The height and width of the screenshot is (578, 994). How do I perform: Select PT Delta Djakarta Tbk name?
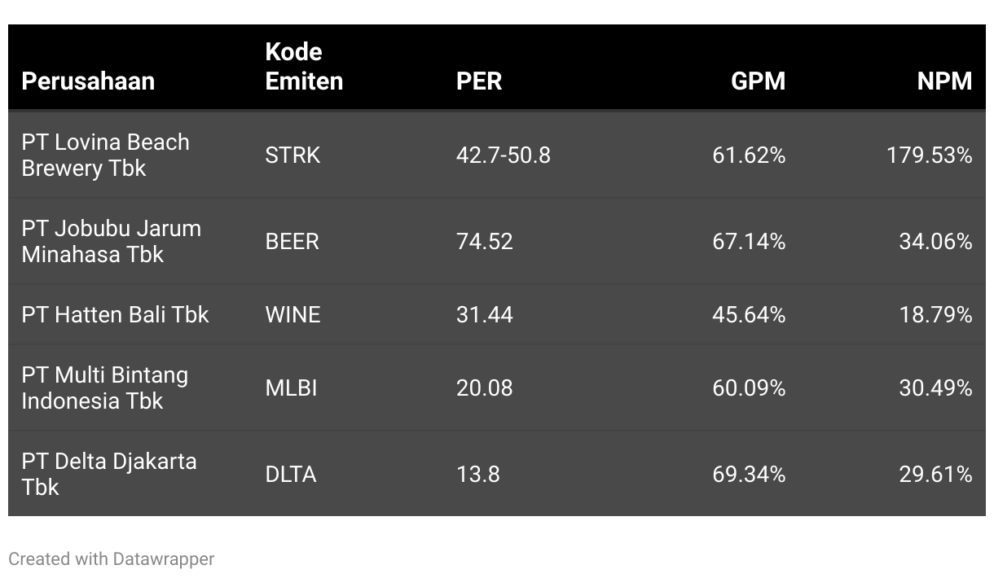tap(108, 475)
